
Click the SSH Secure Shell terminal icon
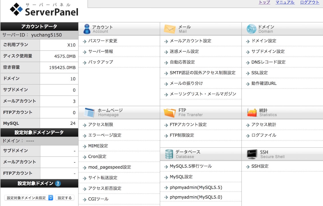252,154
